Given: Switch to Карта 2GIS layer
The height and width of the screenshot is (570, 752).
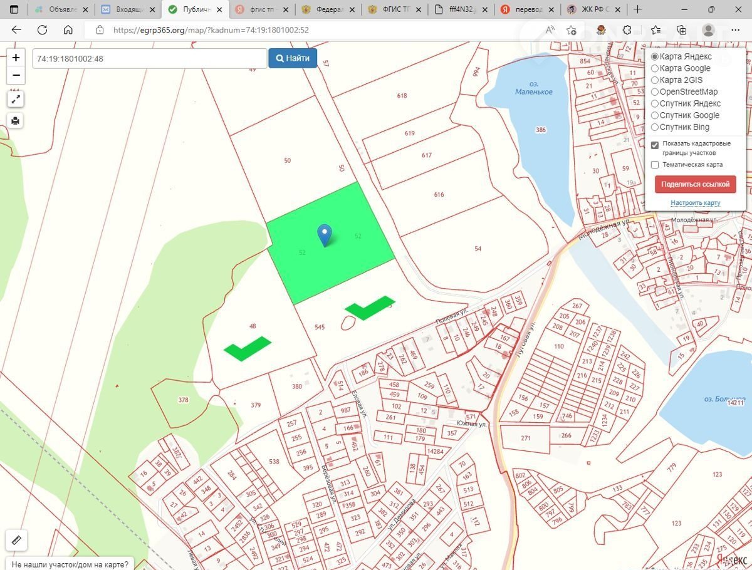Looking at the screenshot, I should (655, 80).
